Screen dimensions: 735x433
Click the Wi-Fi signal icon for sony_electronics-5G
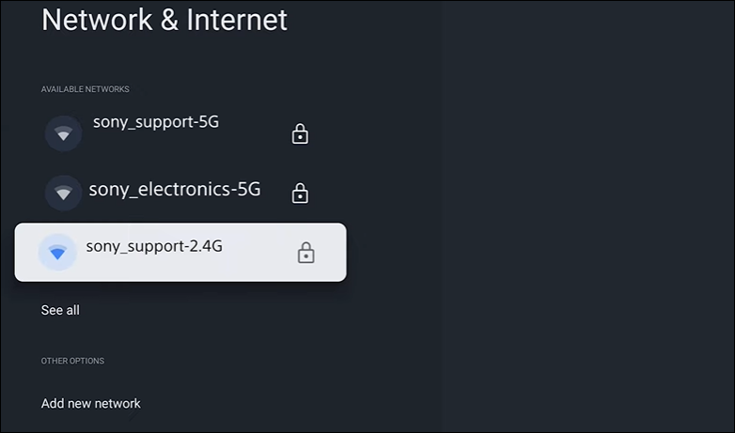pyautogui.click(x=63, y=193)
